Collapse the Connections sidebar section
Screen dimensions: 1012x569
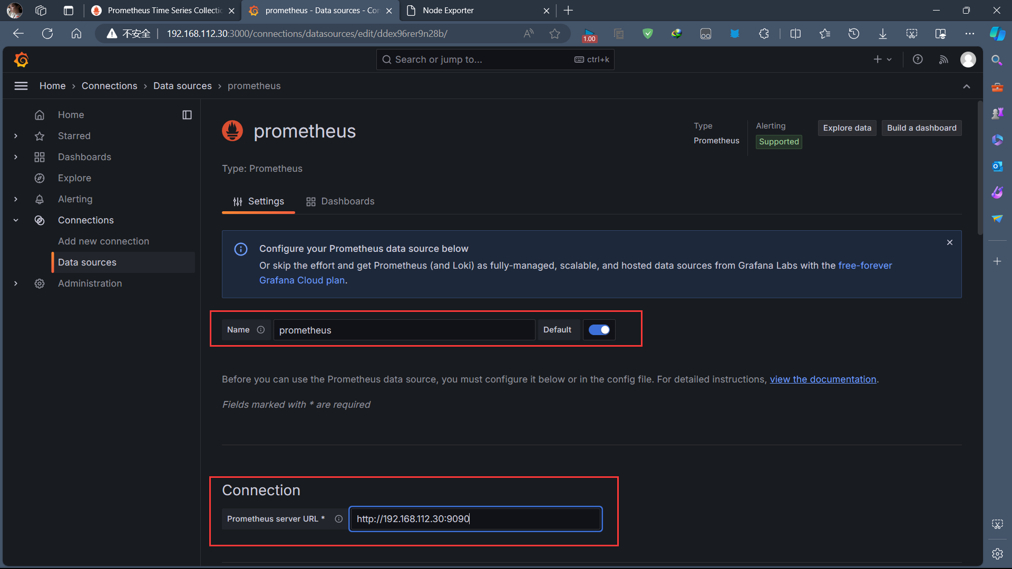click(16, 220)
